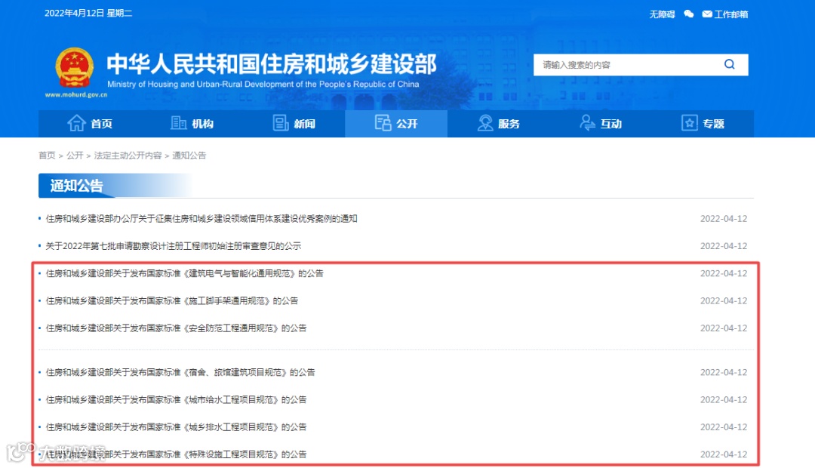Viewport: 815px width, 468px height.
Task: Click the date 2022年4月12日 星期二
Action: coord(88,13)
